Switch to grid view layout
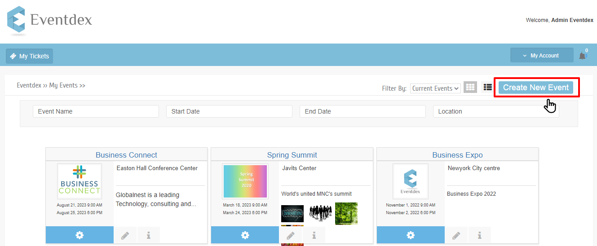Viewport: 597px width, 246px height. tap(470, 87)
